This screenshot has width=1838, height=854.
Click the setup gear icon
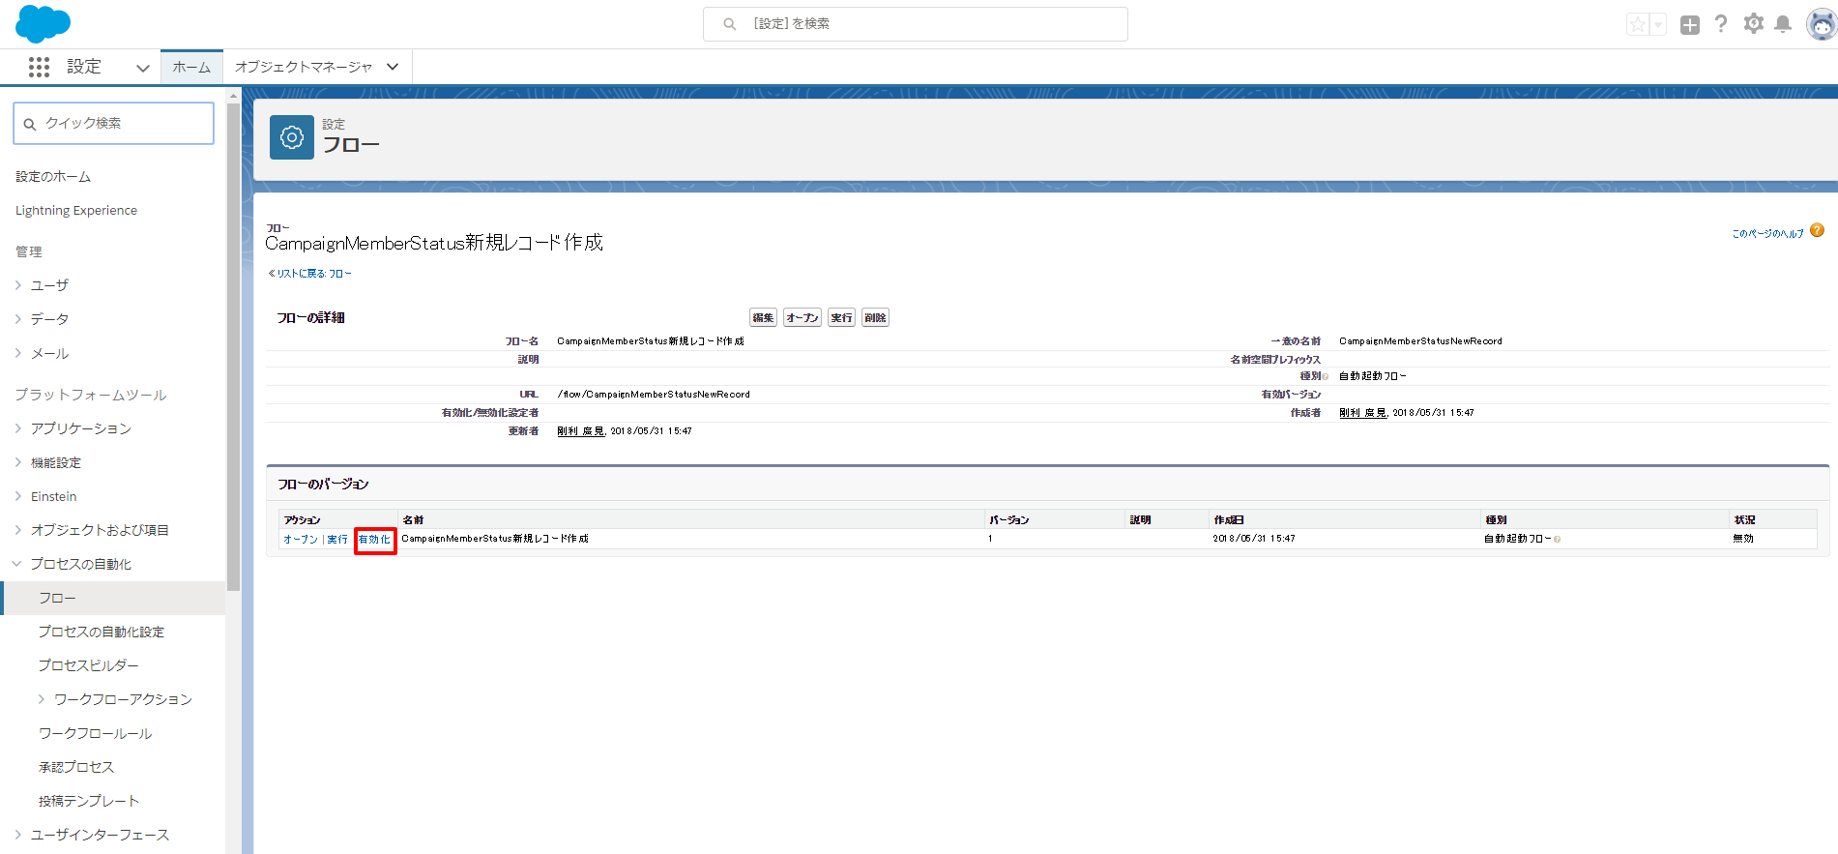click(x=1753, y=24)
